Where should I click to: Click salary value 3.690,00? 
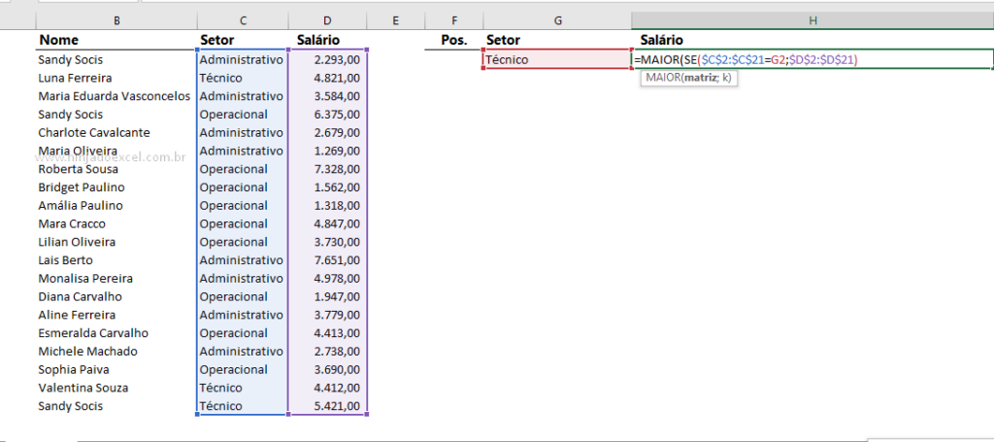point(337,369)
